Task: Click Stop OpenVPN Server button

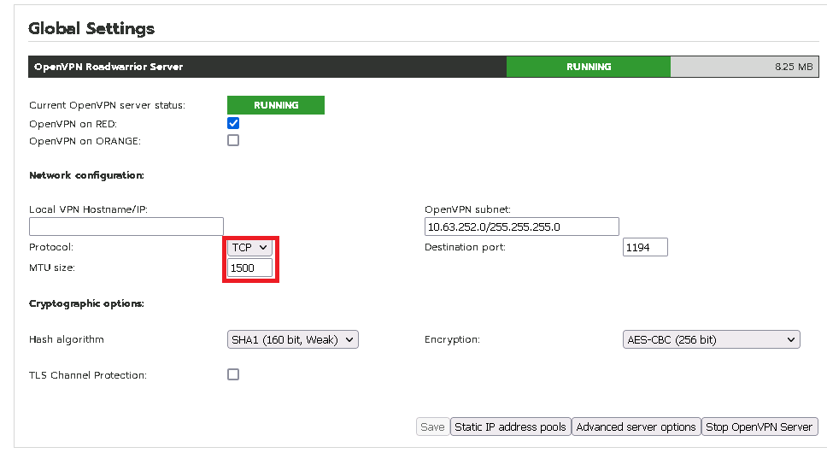Action: tap(760, 427)
